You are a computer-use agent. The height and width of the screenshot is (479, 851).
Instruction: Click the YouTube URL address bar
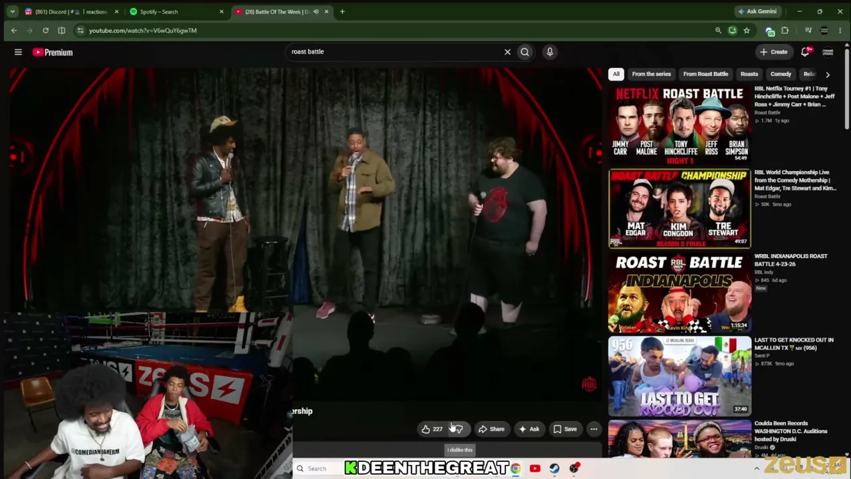tap(399, 31)
